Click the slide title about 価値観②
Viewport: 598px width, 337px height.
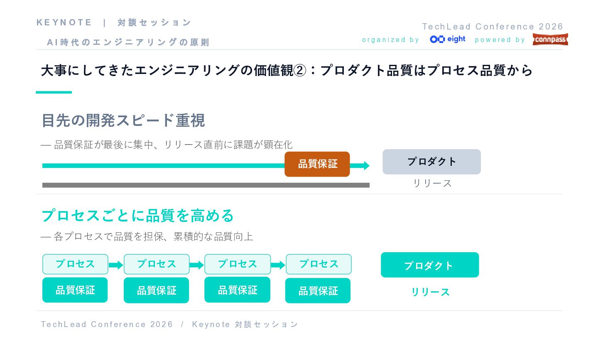click(287, 70)
